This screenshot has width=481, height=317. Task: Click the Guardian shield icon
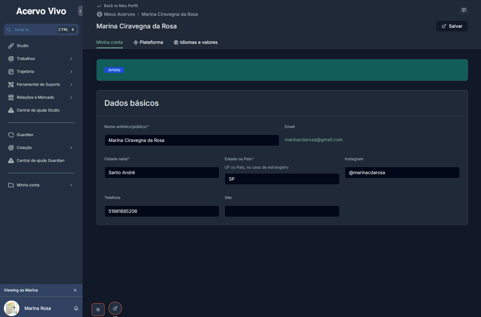pyautogui.click(x=11, y=135)
